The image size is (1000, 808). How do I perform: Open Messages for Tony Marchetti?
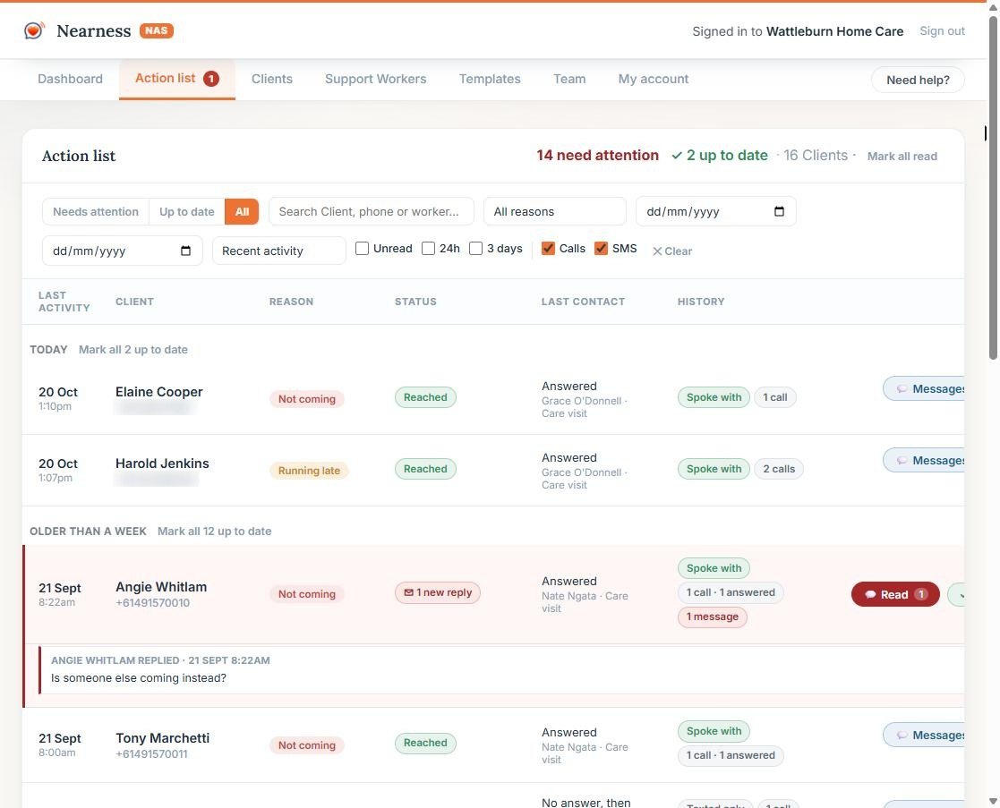924,735
